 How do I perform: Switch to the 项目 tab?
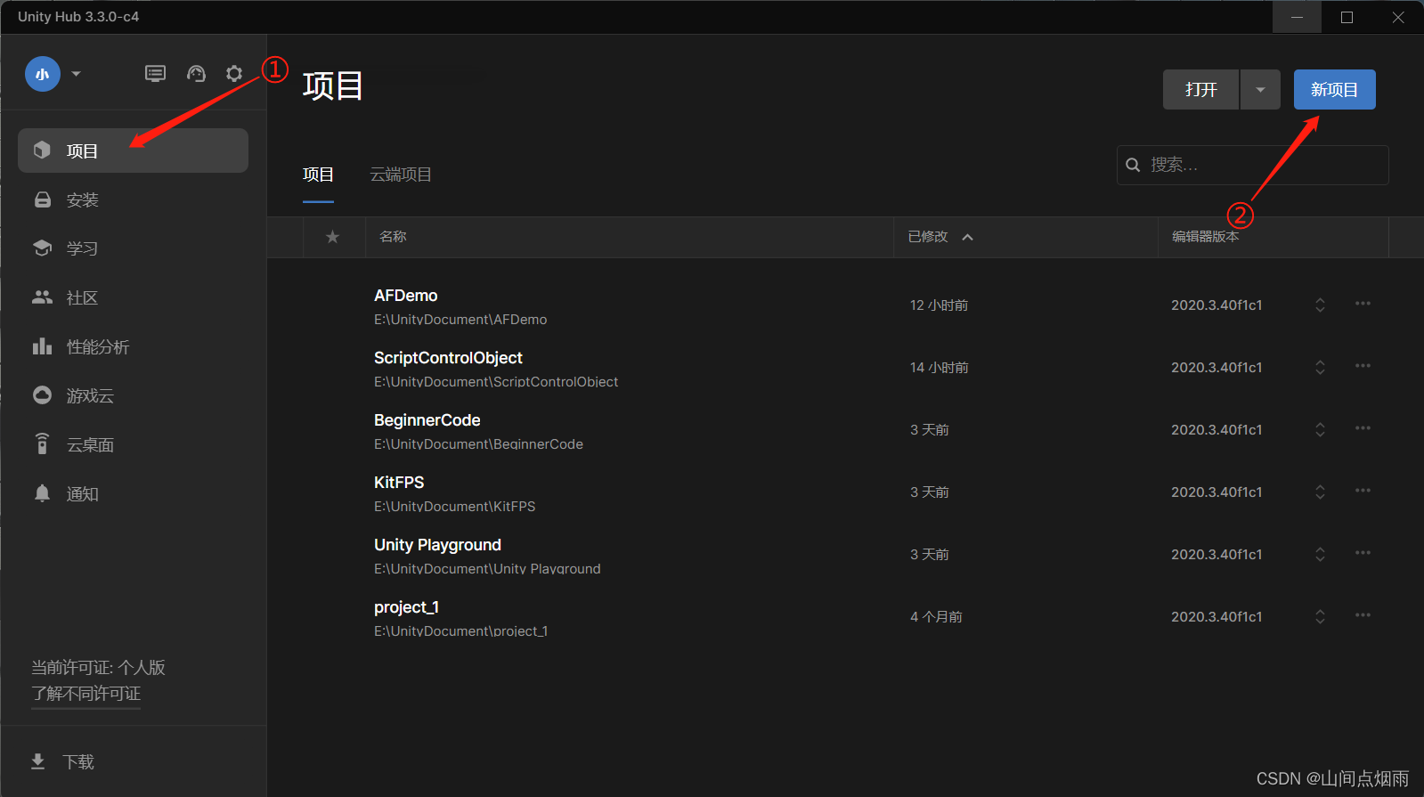click(x=318, y=175)
